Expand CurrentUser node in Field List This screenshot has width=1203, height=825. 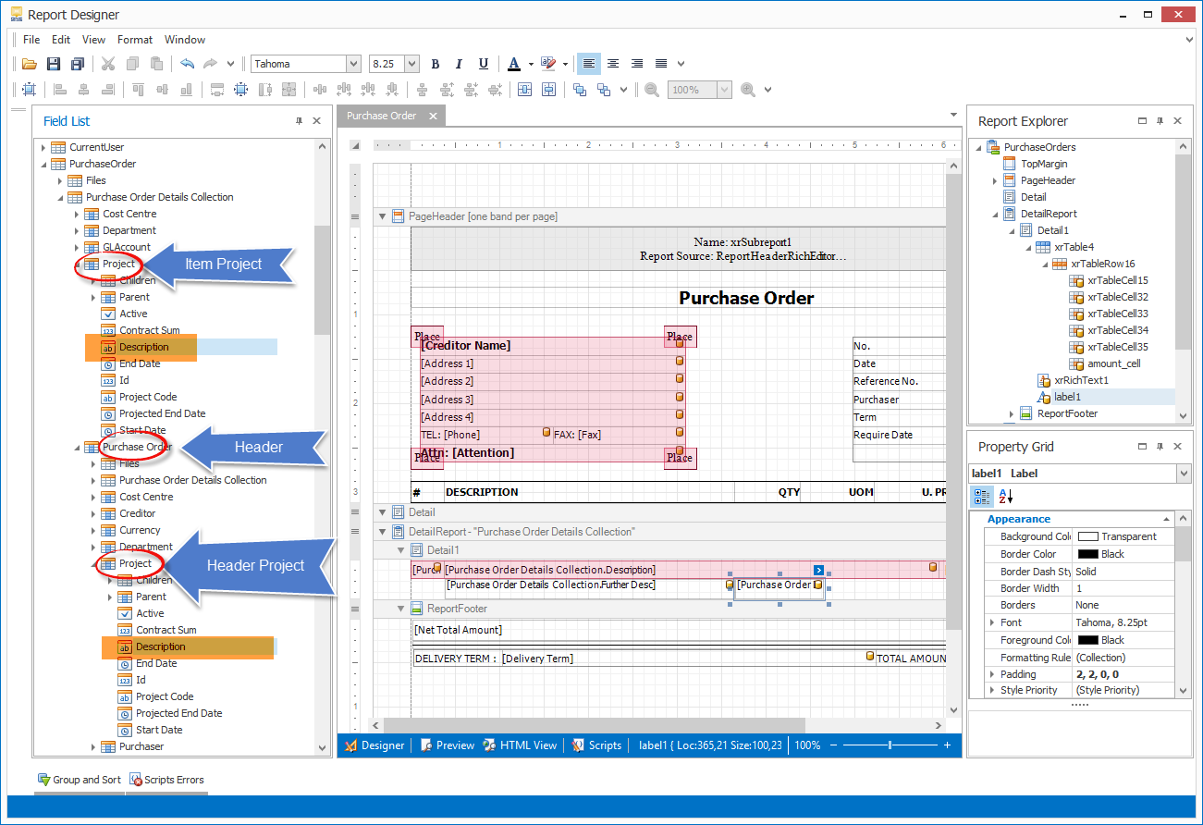click(x=43, y=147)
